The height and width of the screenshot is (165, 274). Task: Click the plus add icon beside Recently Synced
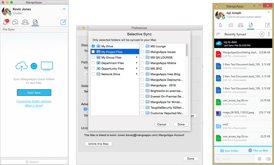coord(262,34)
